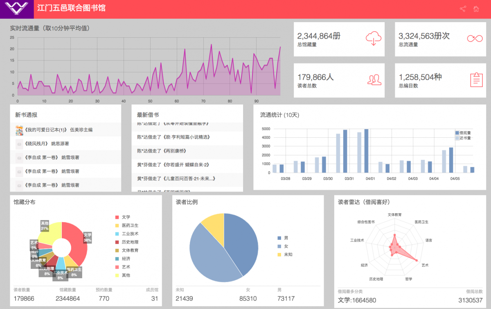
Task: Toggle 文学 legend entry in 馆藏分布
Action: 123,217
